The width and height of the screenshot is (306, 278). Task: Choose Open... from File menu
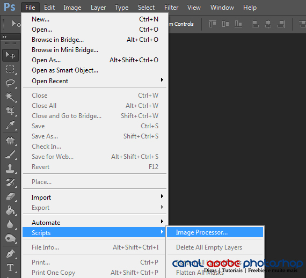[x=94, y=30]
